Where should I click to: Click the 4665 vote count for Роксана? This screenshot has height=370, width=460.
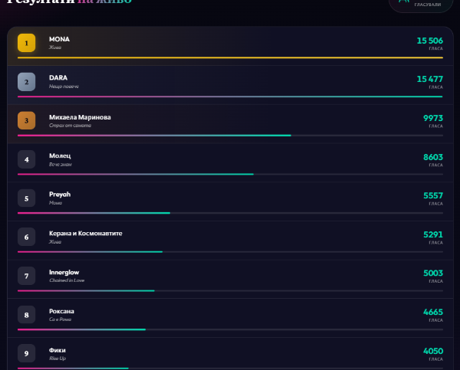point(432,312)
